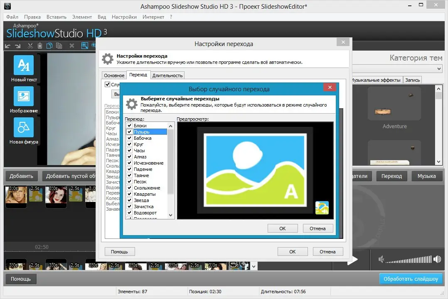Click the Добавить button
The height and width of the screenshot is (299, 448).
(x=22, y=176)
